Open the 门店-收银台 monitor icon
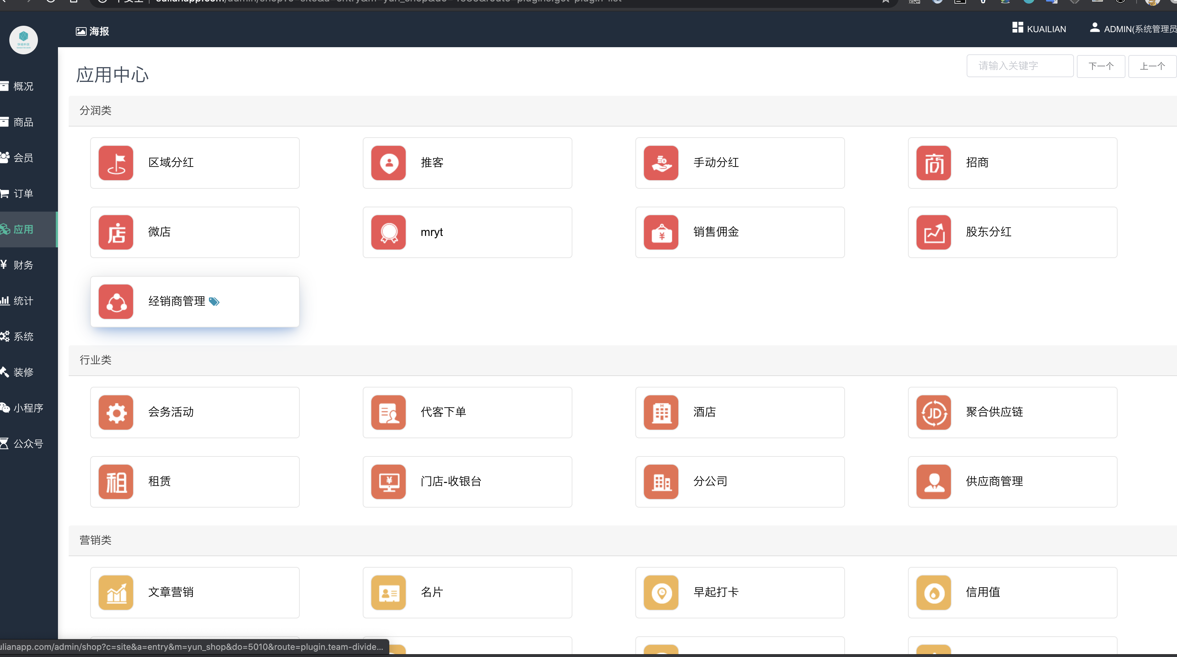The image size is (1177, 657). [x=389, y=482]
